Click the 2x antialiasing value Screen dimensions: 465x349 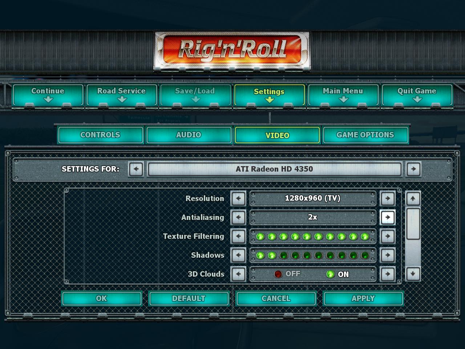click(x=312, y=217)
